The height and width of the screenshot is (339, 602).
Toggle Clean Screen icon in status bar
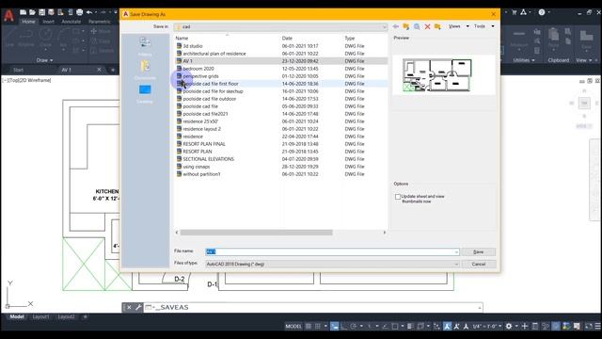pyautogui.click(x=588, y=327)
